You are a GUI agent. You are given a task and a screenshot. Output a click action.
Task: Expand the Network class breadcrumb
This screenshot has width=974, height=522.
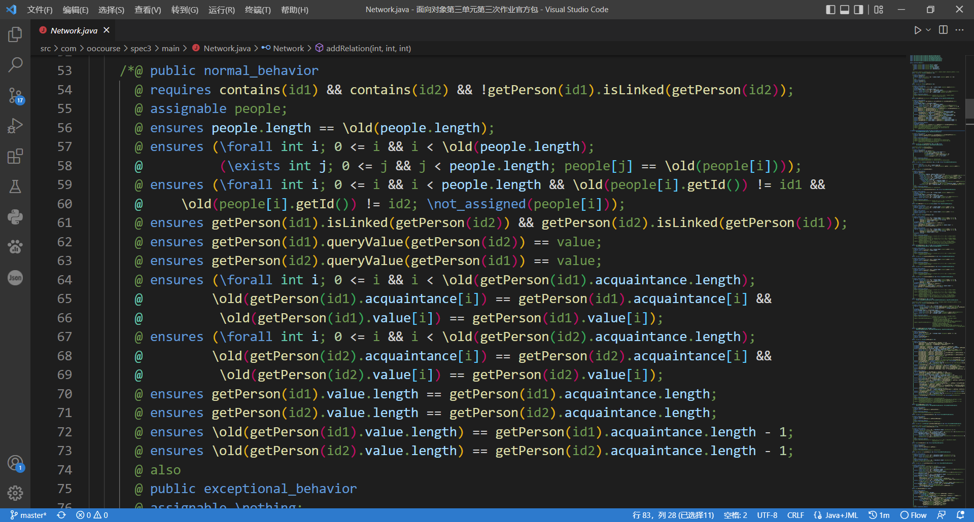point(283,48)
